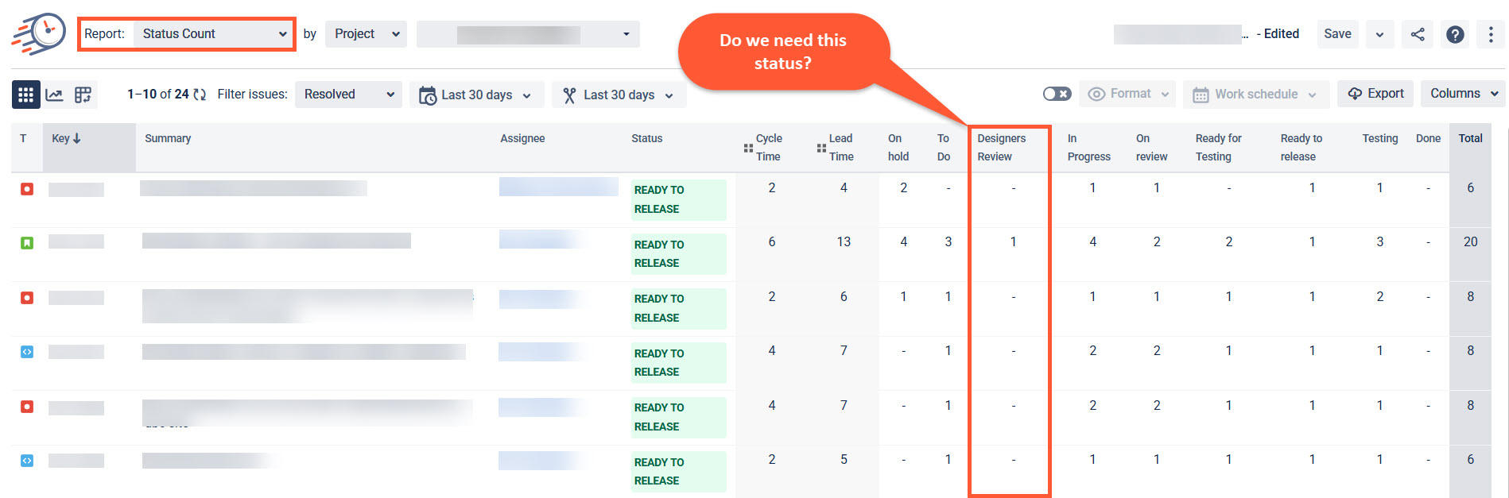
Task: Open the Resolved filter issues dropdown
Action: click(x=348, y=95)
